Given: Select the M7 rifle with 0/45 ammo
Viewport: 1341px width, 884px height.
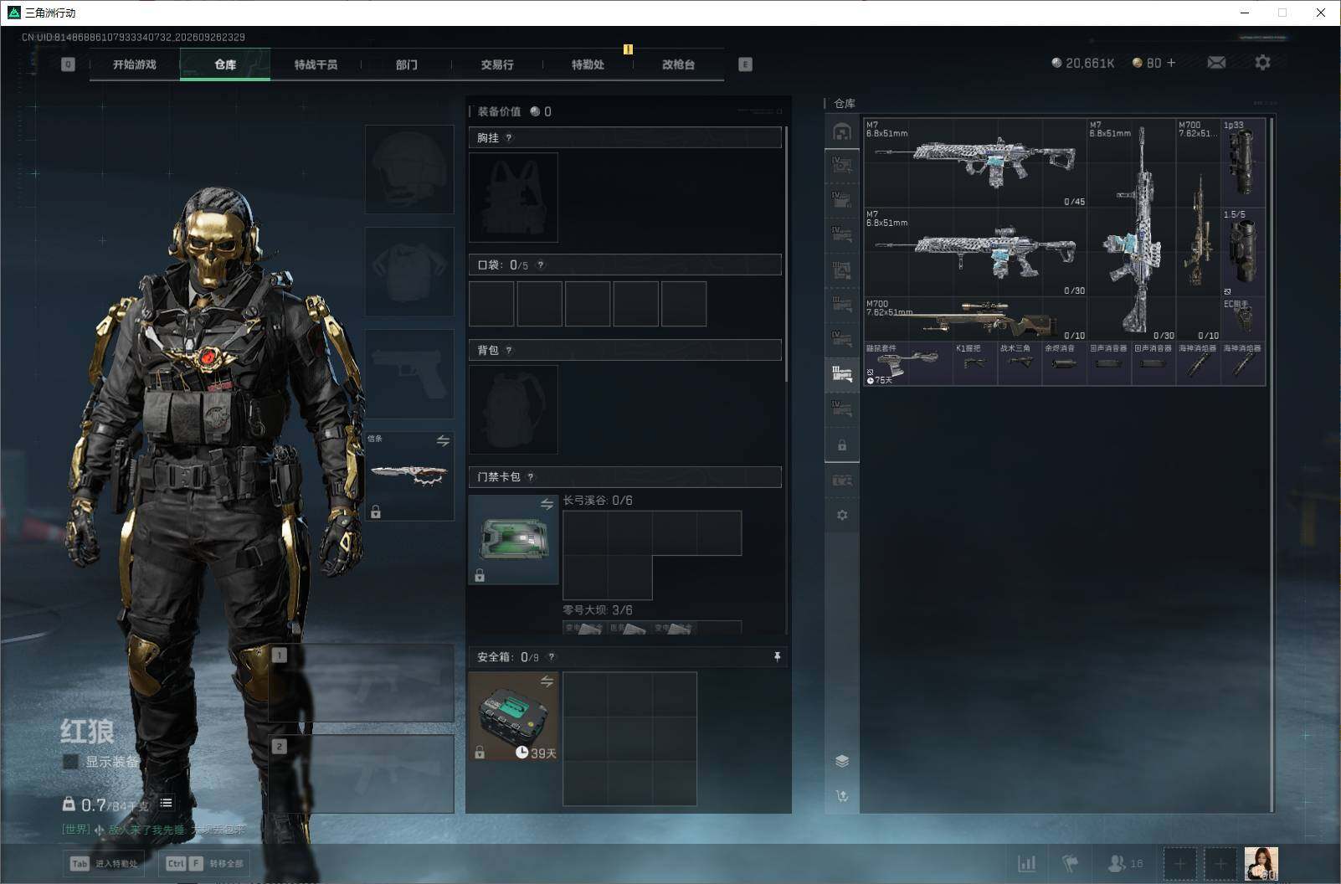Looking at the screenshot, I should pyautogui.click(x=975, y=162).
